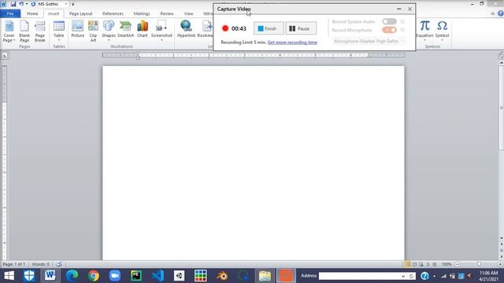The height and width of the screenshot is (283, 504).
Task: Switch to the References tab
Action: [x=113, y=13]
